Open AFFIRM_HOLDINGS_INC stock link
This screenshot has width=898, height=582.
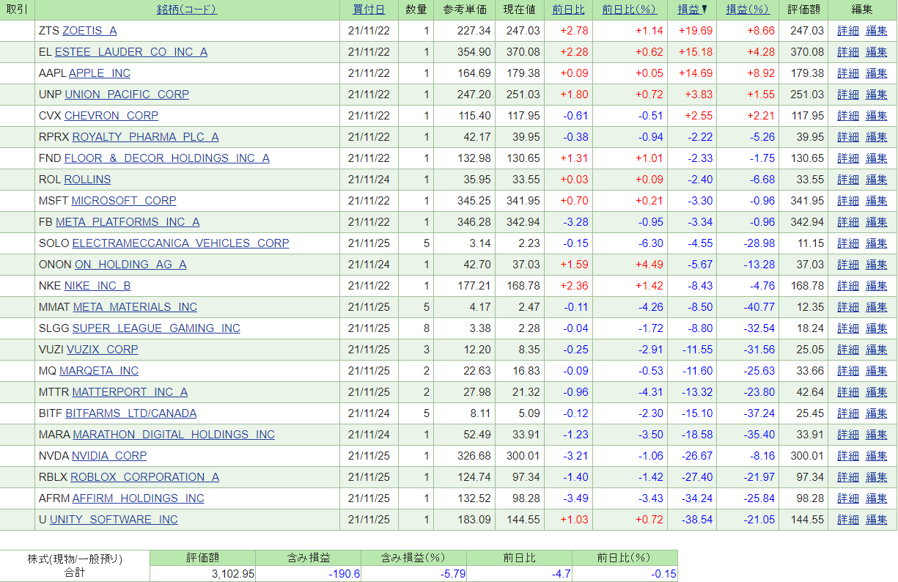click(138, 498)
